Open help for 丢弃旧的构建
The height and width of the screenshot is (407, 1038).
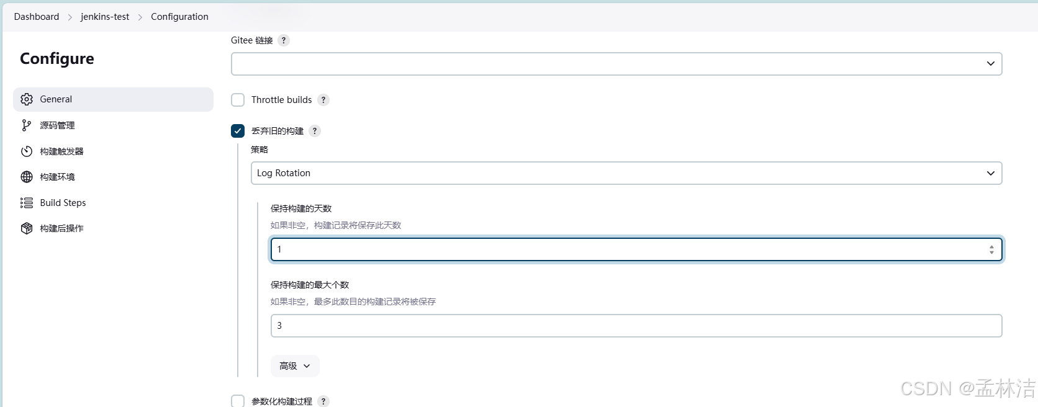315,131
